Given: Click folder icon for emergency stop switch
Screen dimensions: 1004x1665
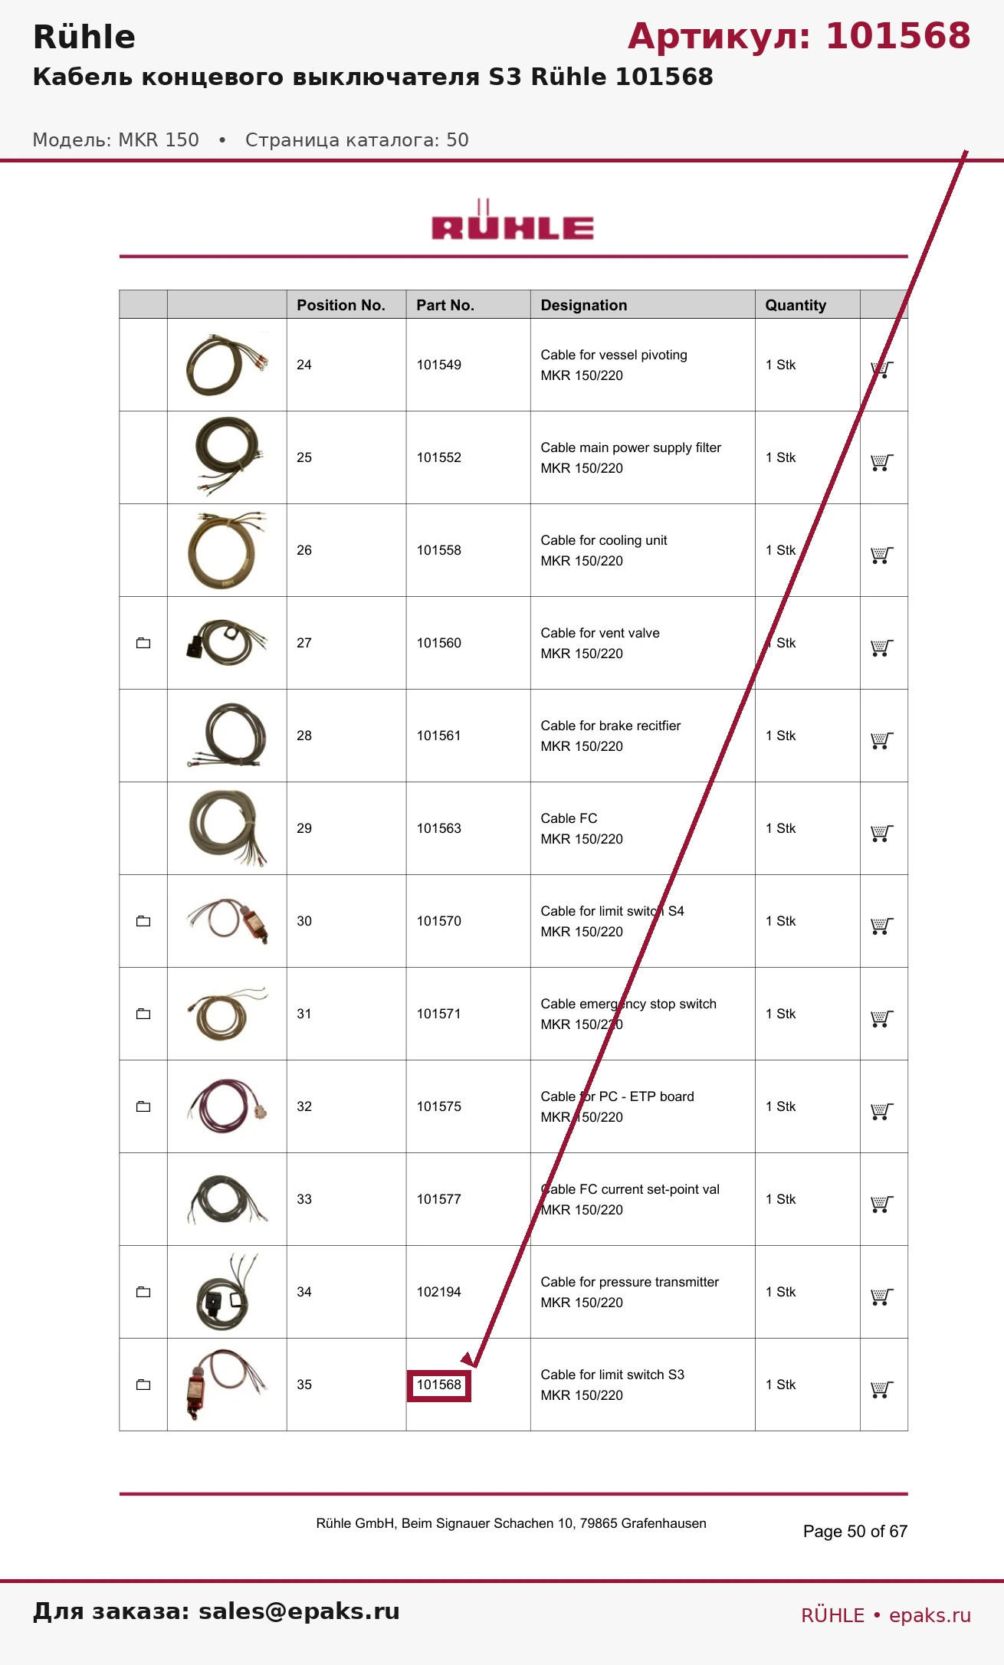Looking at the screenshot, I should [143, 1014].
